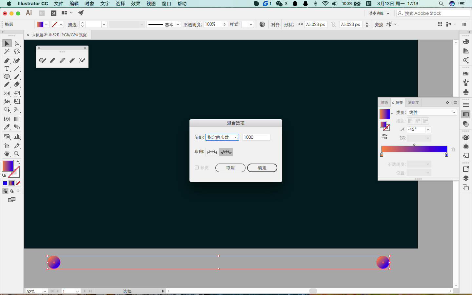Image resolution: width=472 pixels, height=295 pixels.
Task: Select the Magic Wand tool
Action: tap(7, 51)
